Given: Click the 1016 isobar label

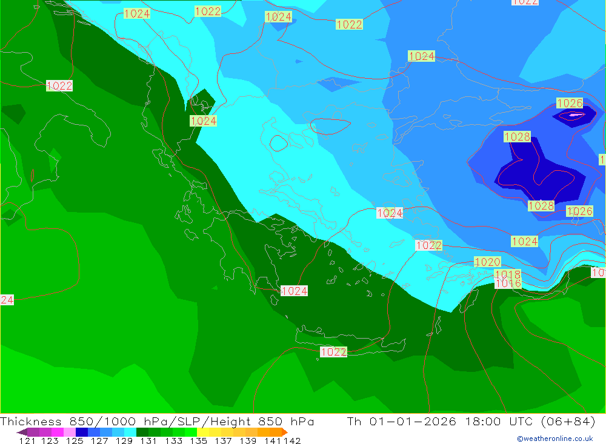Looking at the screenshot, I should click(x=508, y=283).
